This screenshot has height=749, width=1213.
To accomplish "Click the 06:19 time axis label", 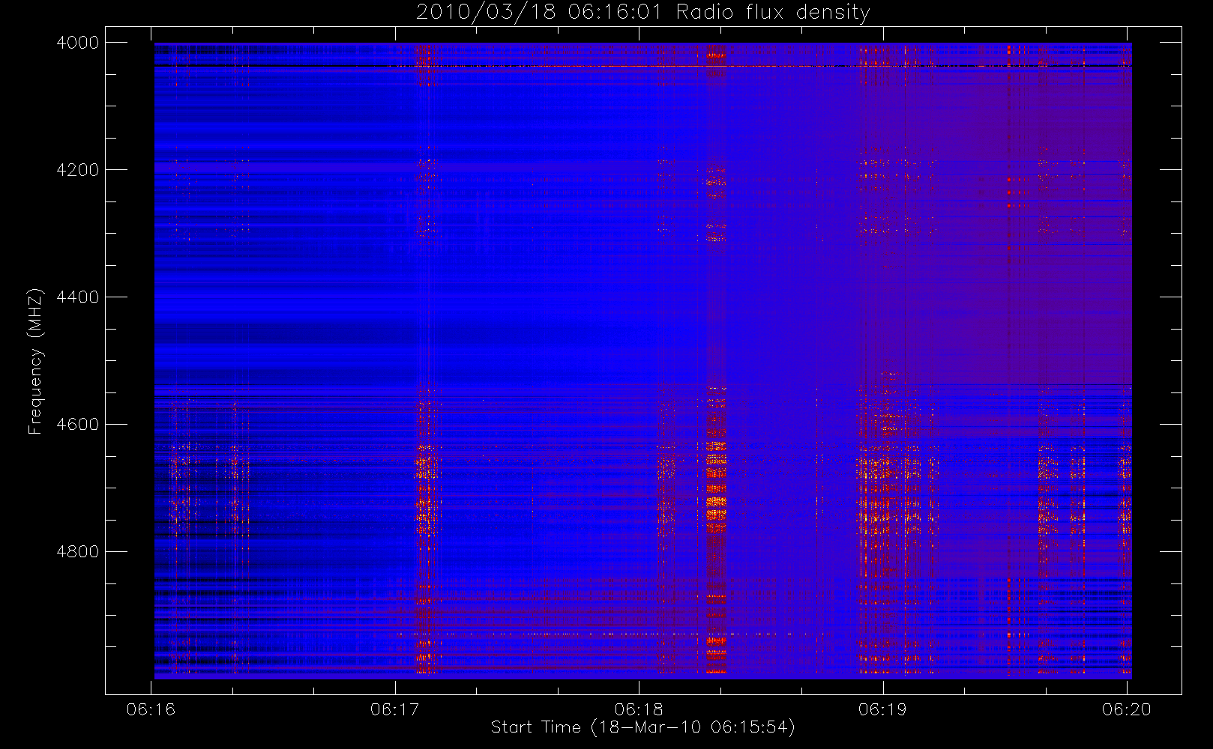I will pos(882,709).
